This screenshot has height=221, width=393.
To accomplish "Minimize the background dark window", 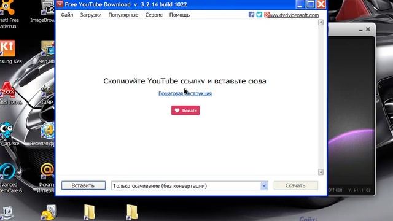I will [360, 29].
